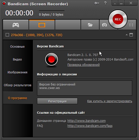Start recording with the REC button
Viewport: 139px width, 140px height.
click(118, 19)
